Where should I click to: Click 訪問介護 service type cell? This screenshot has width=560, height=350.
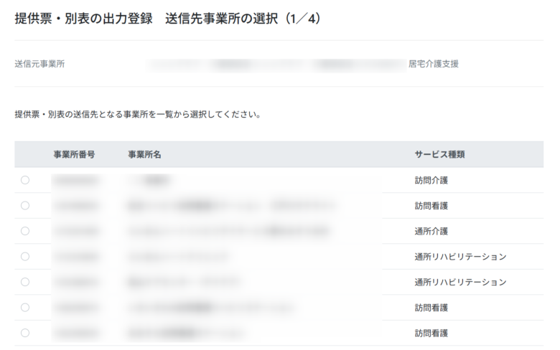pos(431,180)
